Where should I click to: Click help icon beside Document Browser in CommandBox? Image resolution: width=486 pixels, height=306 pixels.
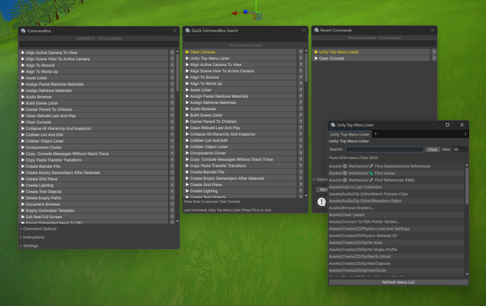click(172, 204)
